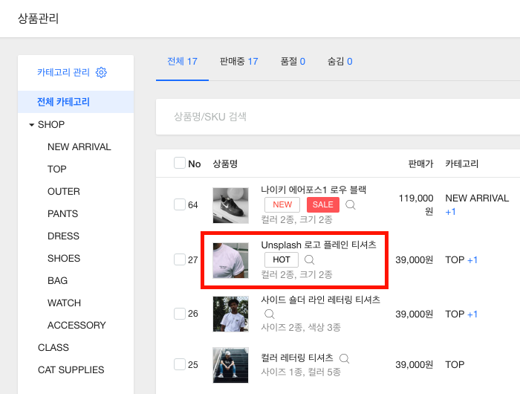Select NEW ARRIVAL category
The height and width of the screenshot is (394, 520).
coord(79,146)
